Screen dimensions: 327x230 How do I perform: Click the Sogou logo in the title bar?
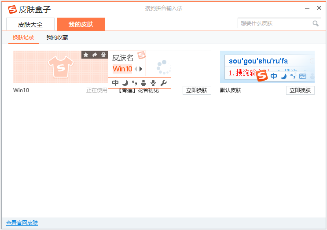click(x=12, y=9)
